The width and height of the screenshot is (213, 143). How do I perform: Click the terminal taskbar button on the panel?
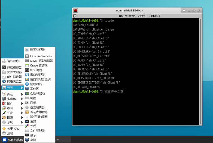tap(63, 139)
